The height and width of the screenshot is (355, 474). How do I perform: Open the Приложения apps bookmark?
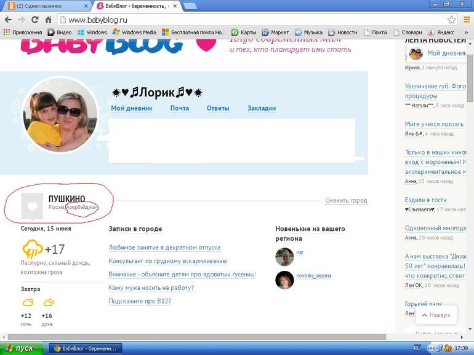(23, 33)
